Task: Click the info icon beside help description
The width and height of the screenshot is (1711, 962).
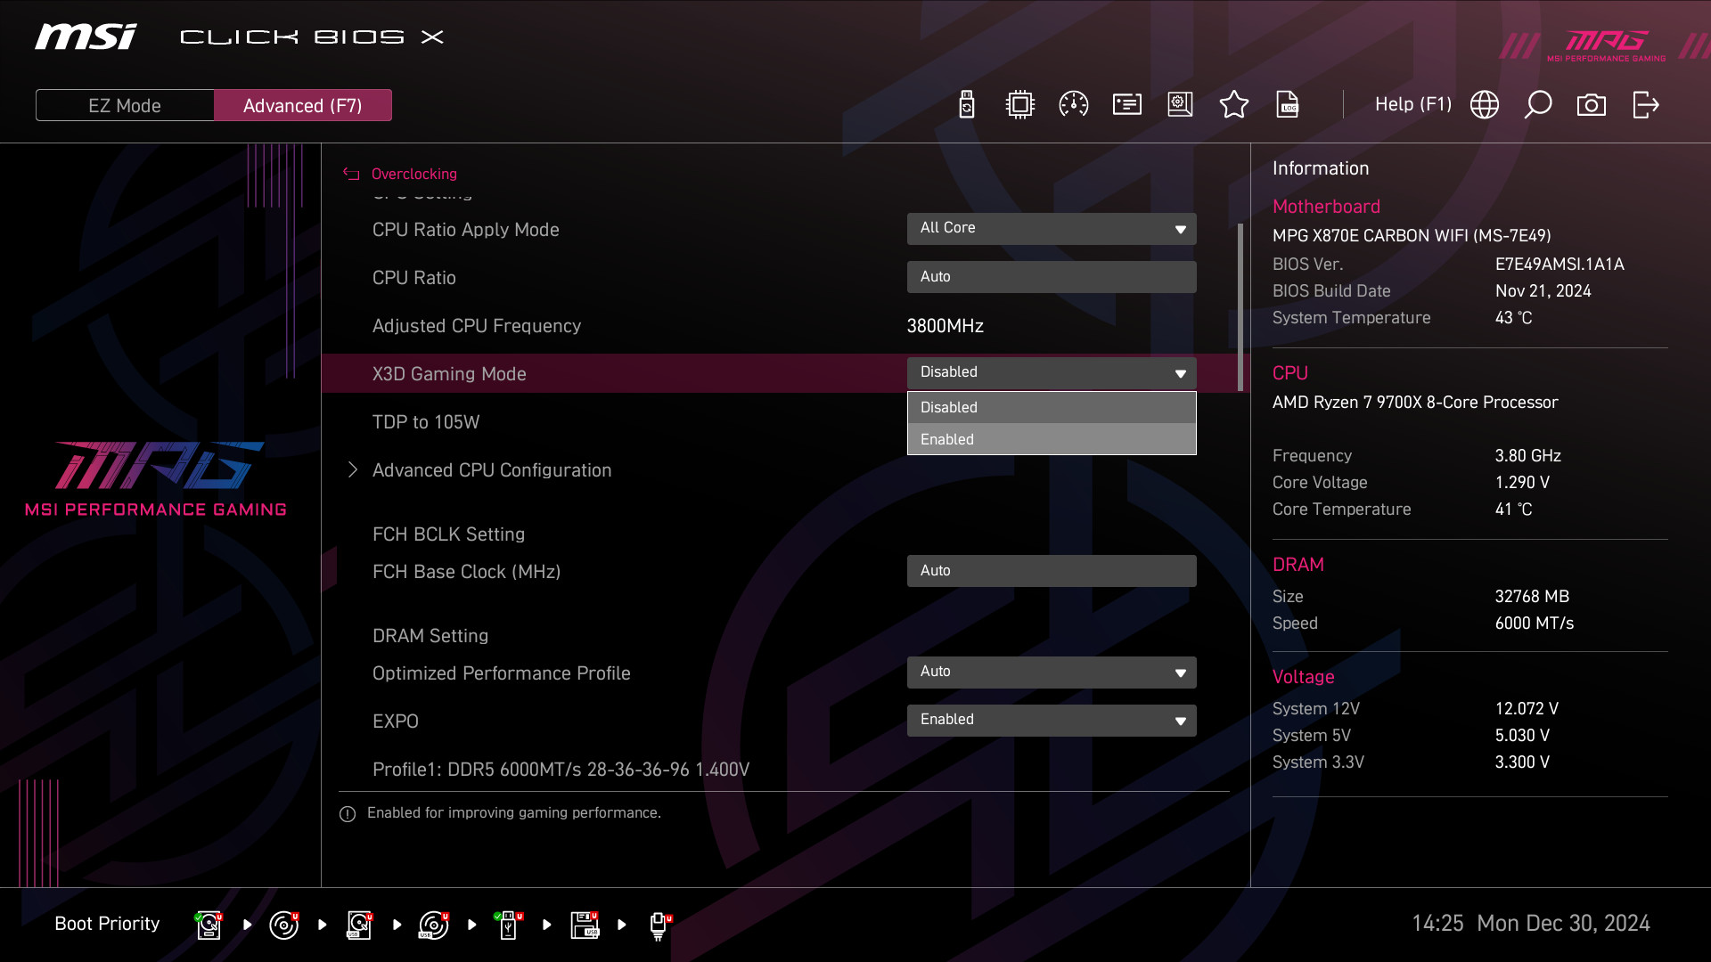Action: click(348, 814)
